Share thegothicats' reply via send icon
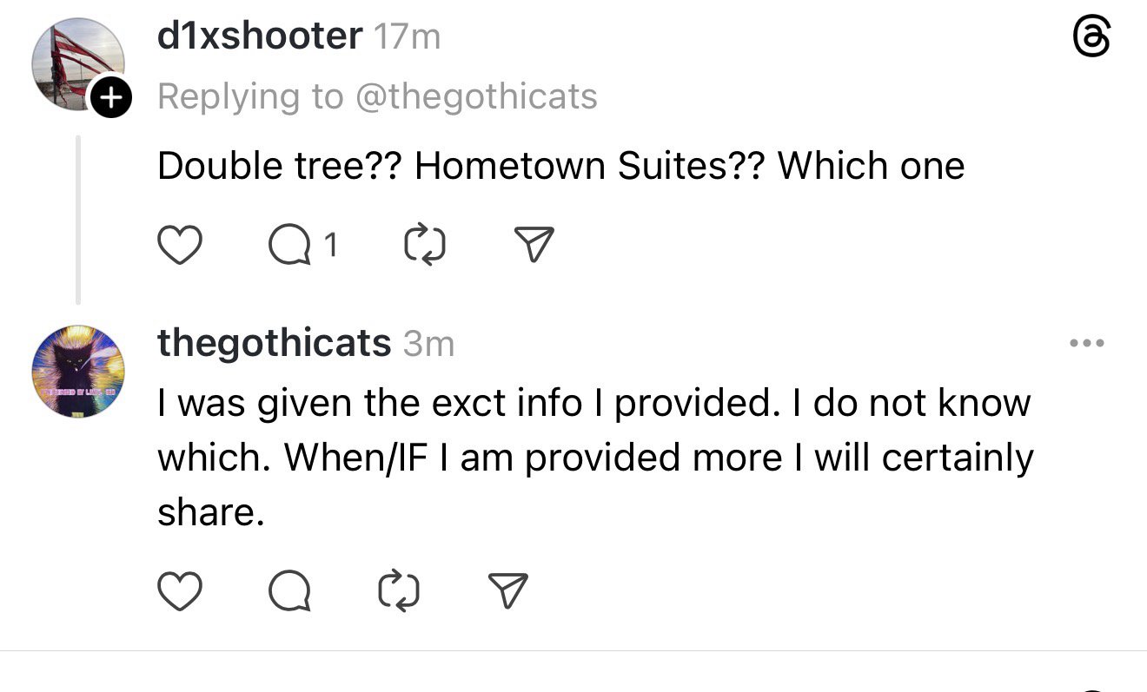Screen dimensions: 1147x692 (x=508, y=591)
